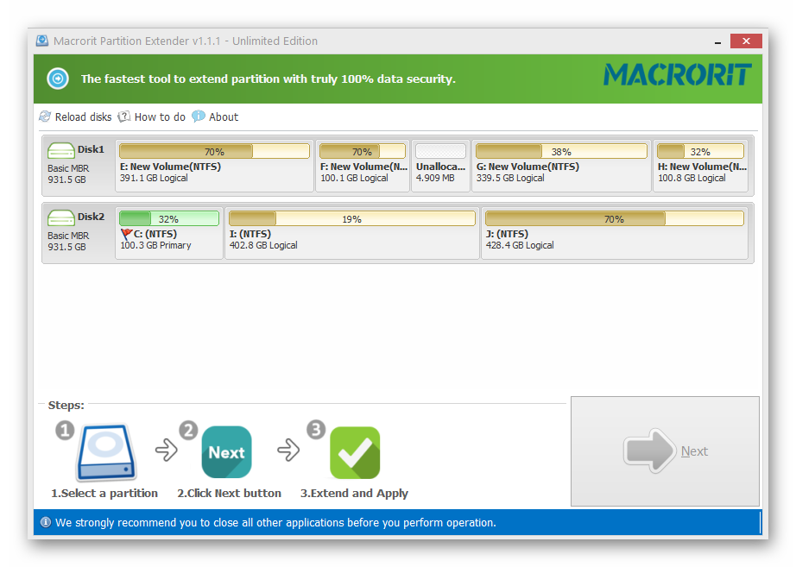Select the H: New Volume partition label
Image resolution: width=796 pixels, height=567 pixels.
(702, 167)
